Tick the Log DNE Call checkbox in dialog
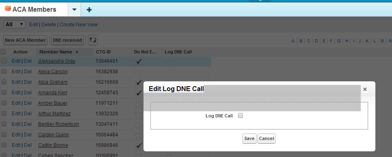This screenshot has width=392, height=157. coord(240,116)
